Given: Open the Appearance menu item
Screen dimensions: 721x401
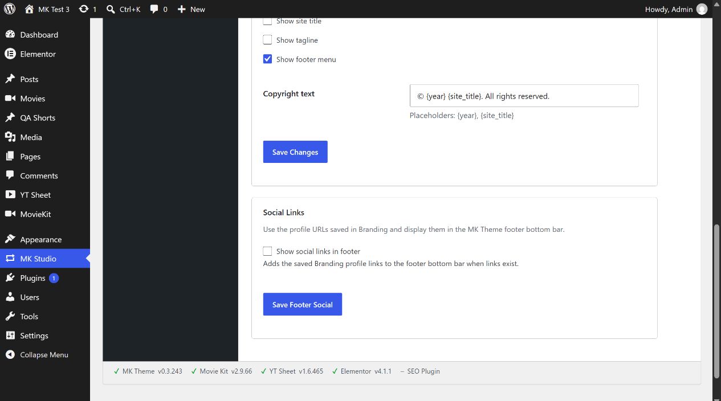Looking at the screenshot, I should tap(45, 239).
